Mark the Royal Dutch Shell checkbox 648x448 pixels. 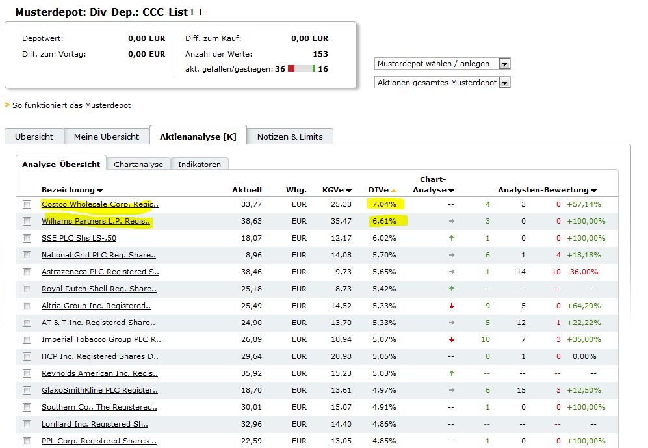point(27,289)
